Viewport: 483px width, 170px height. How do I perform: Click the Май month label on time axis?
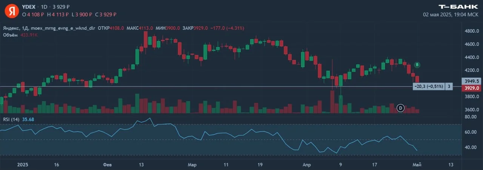click(417, 165)
